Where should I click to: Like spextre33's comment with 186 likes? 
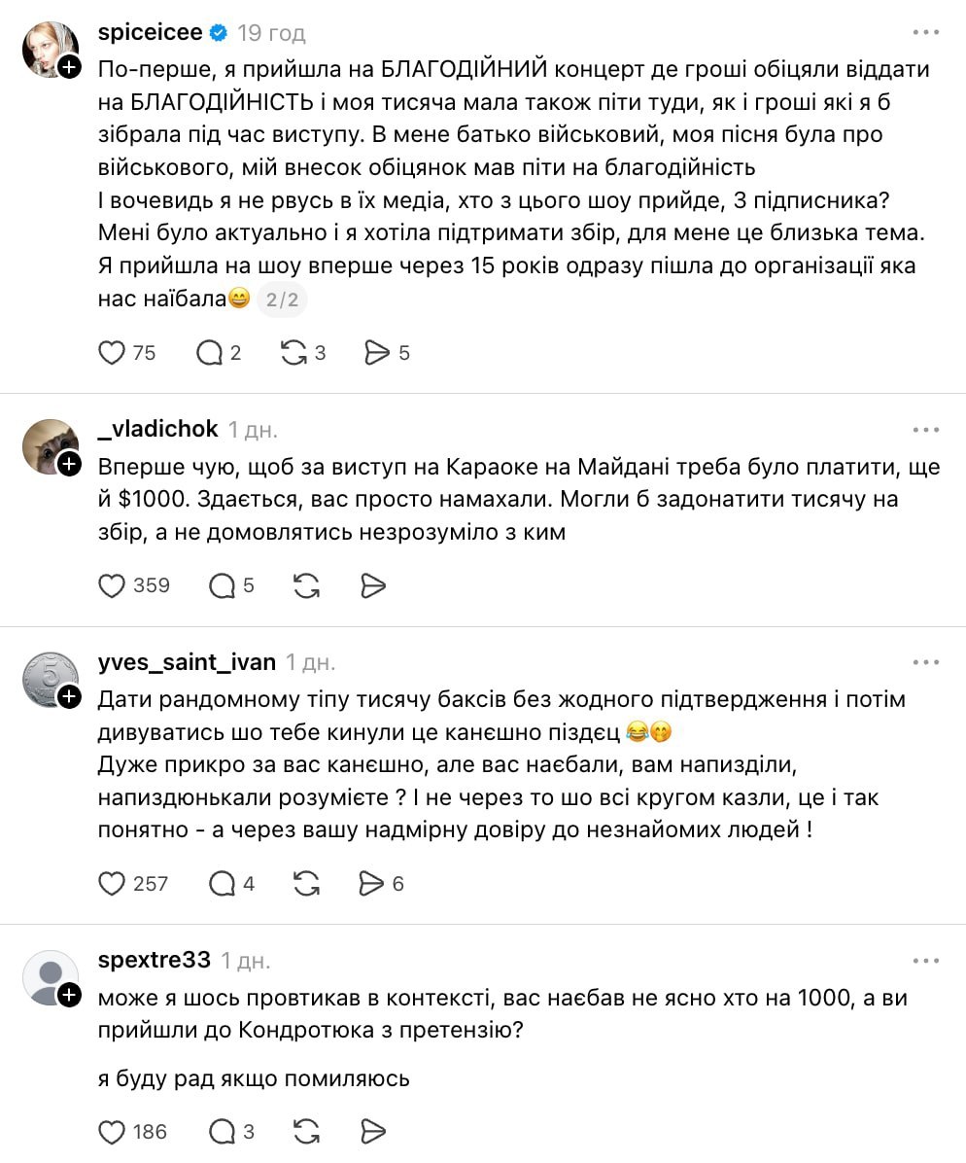coord(113,1131)
